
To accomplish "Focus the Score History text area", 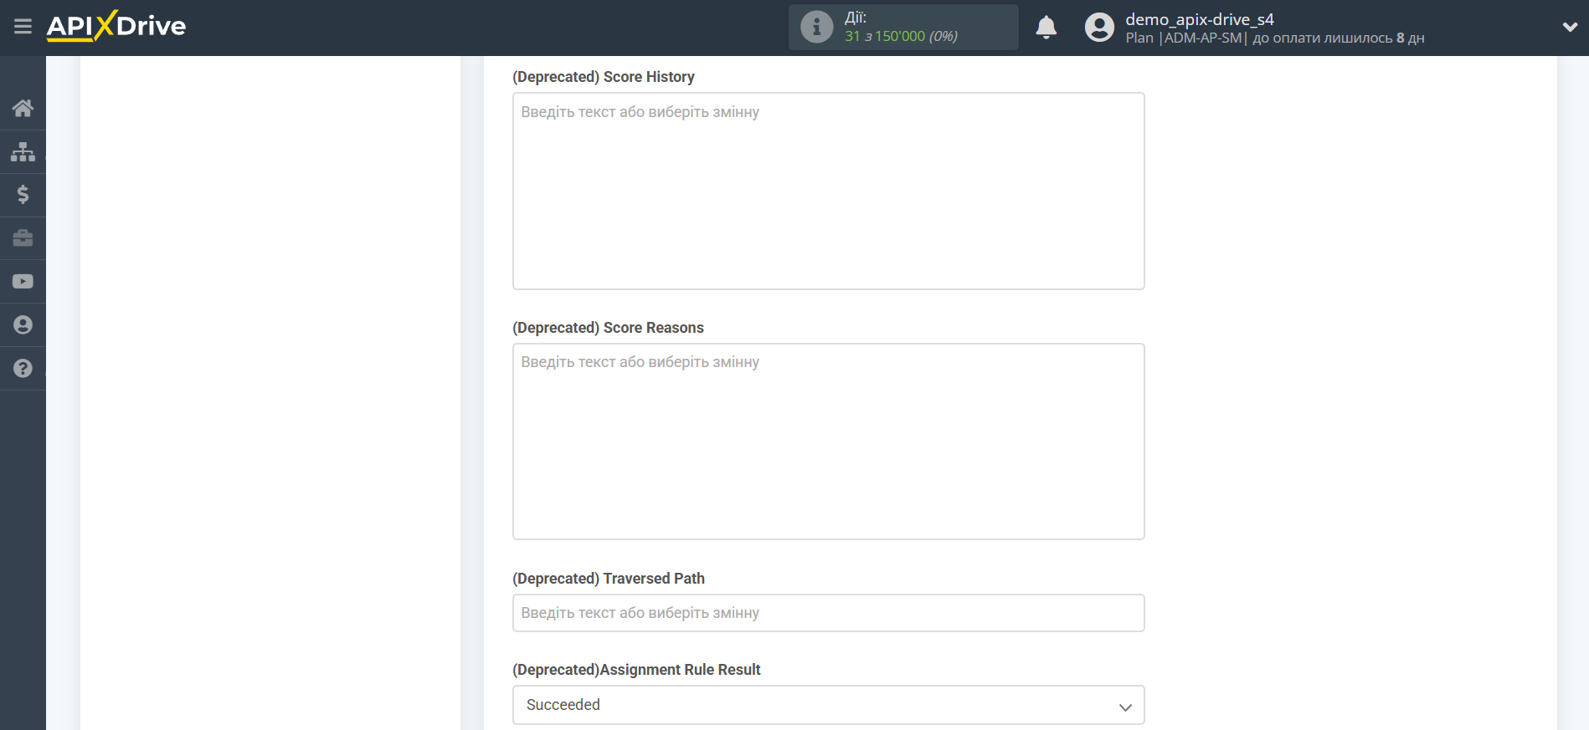I will coord(828,191).
